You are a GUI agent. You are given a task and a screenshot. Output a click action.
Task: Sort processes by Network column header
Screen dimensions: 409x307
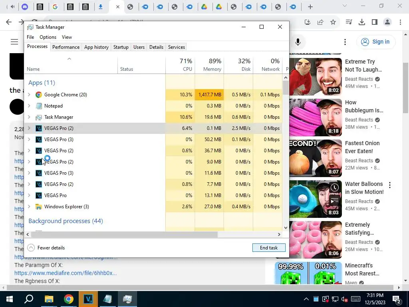click(x=268, y=65)
